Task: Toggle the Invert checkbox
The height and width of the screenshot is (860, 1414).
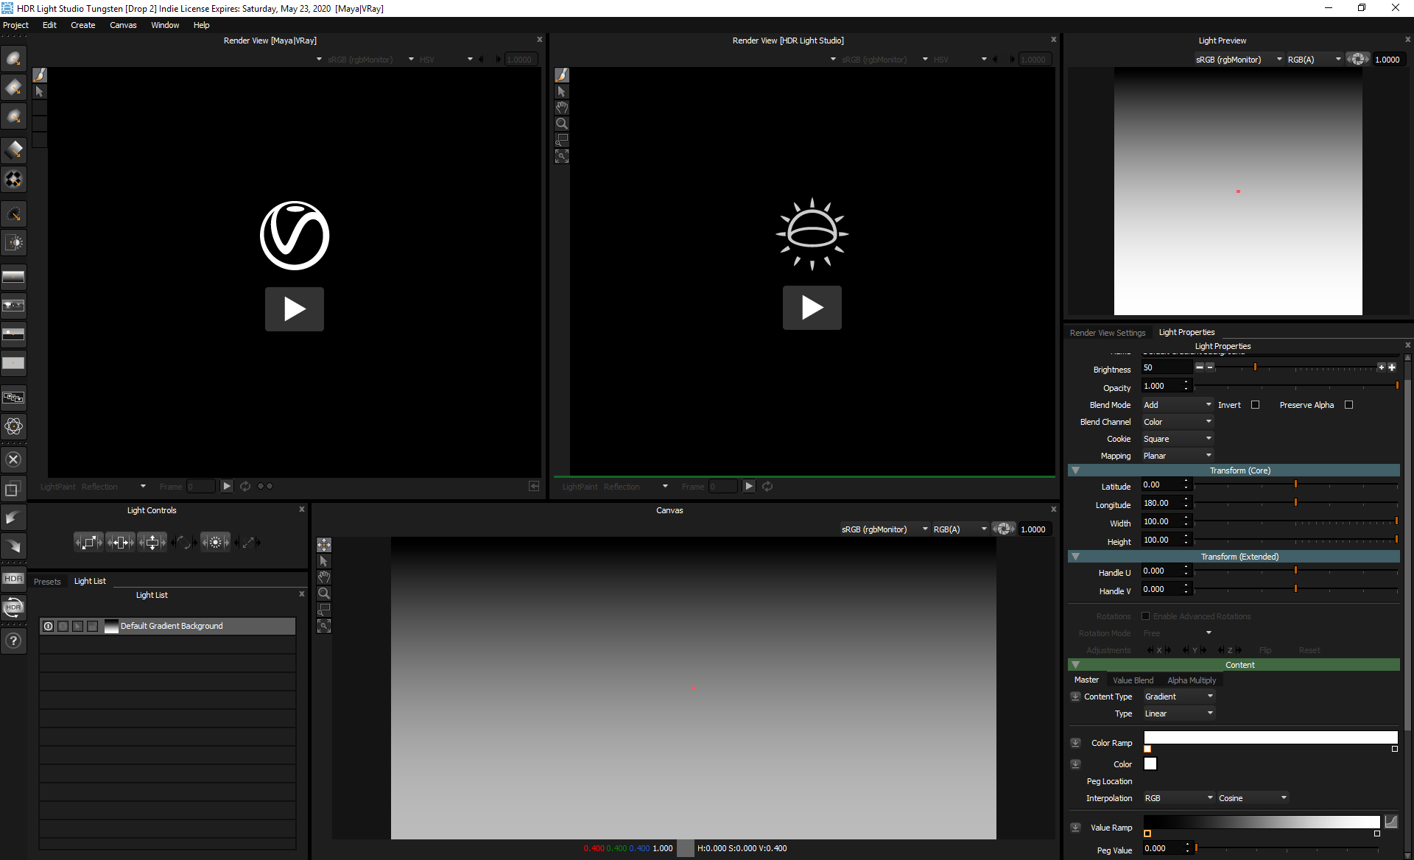Action: coord(1256,405)
